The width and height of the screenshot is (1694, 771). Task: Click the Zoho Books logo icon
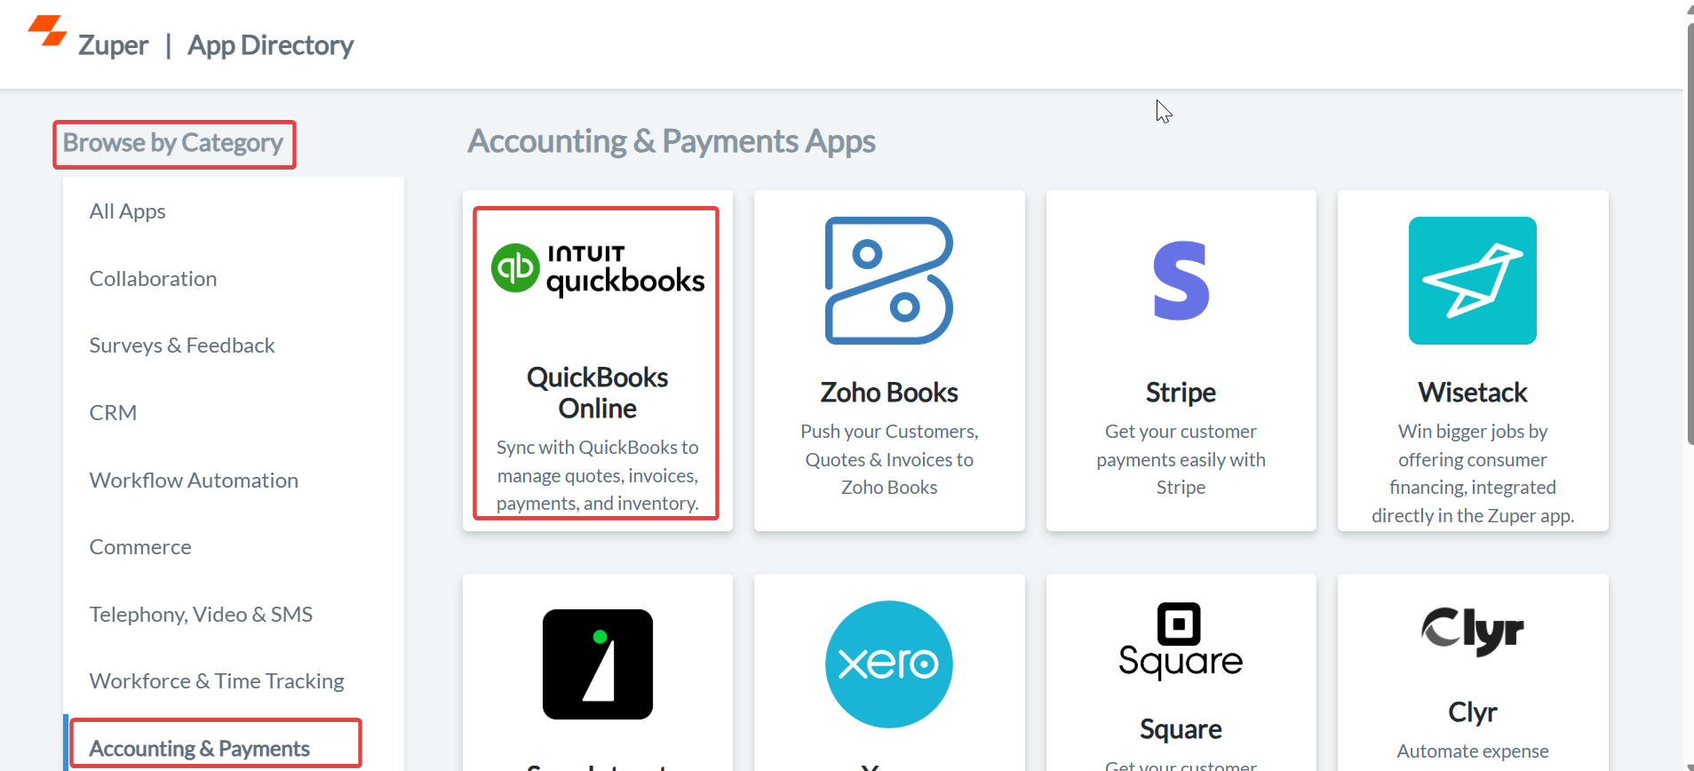889,281
